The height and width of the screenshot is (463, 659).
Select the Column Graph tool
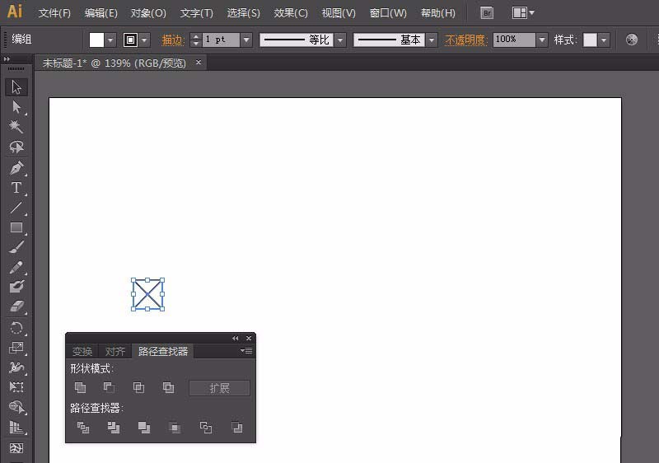[16, 427]
